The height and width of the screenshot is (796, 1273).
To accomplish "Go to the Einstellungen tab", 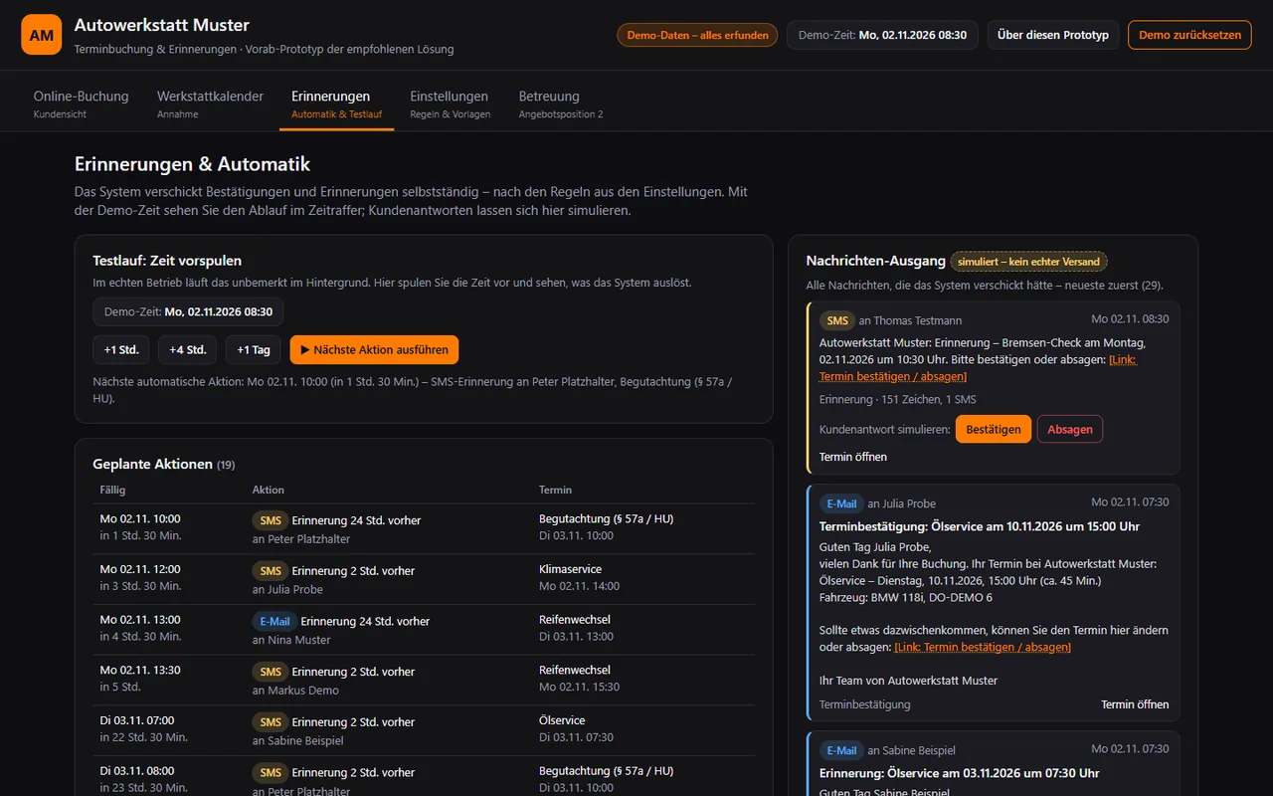I will (x=451, y=104).
